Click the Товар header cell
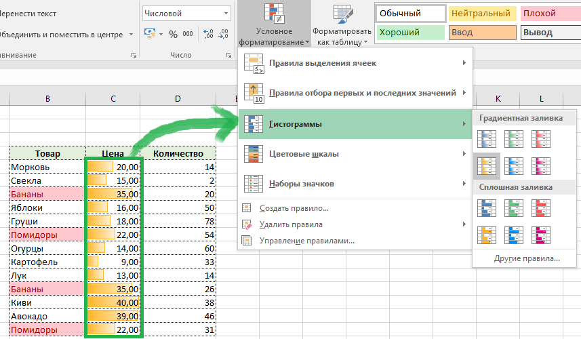 coord(47,153)
